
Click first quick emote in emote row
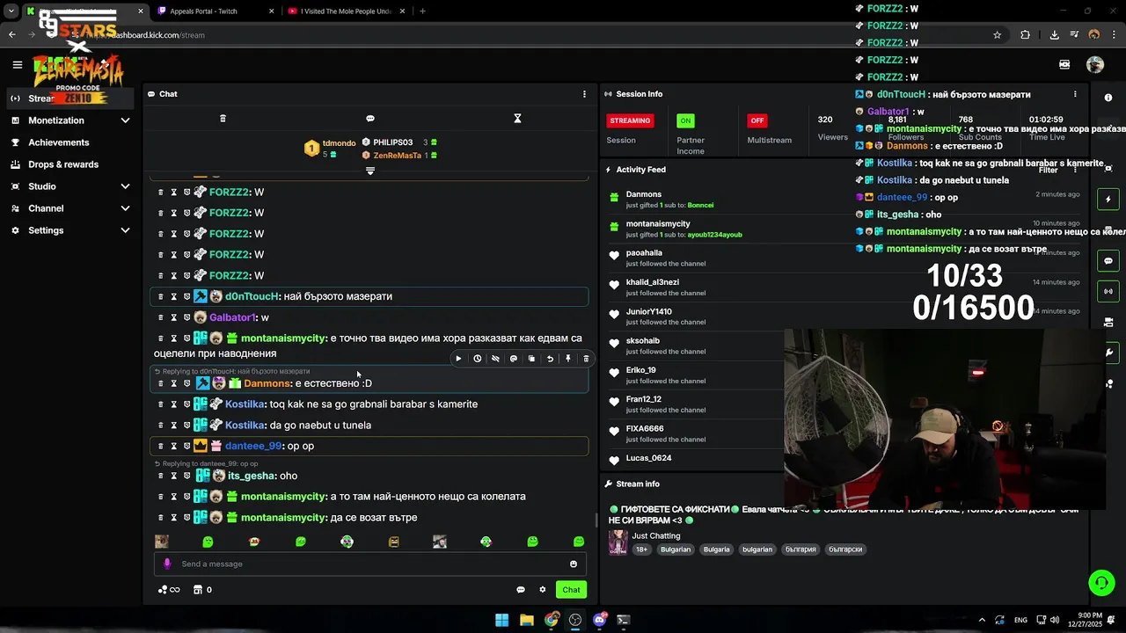pyautogui.click(x=161, y=542)
